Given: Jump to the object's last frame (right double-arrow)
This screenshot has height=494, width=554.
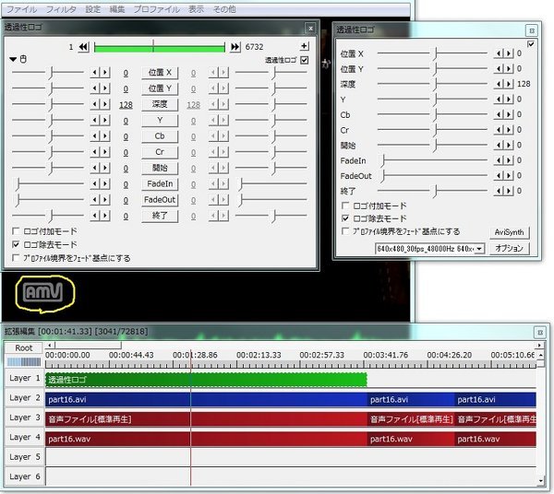Looking at the screenshot, I should click(235, 46).
